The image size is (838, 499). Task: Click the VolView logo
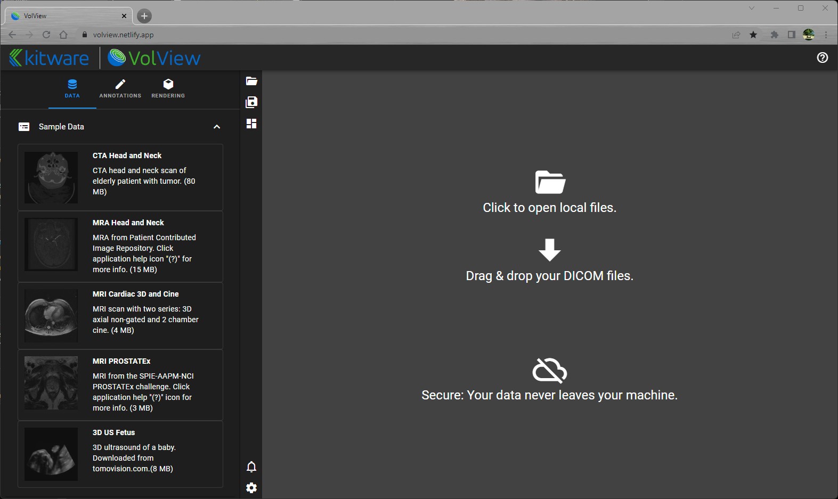tap(154, 58)
